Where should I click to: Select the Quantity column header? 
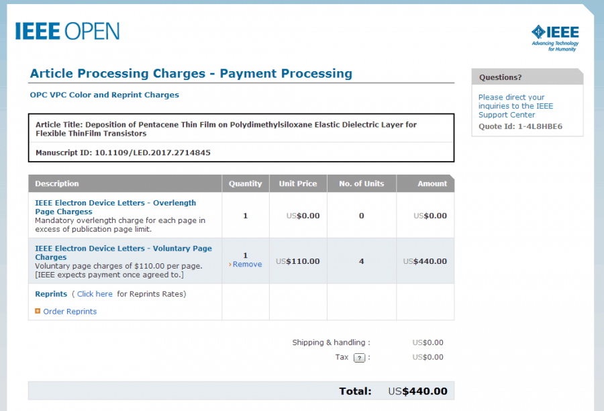tap(246, 183)
